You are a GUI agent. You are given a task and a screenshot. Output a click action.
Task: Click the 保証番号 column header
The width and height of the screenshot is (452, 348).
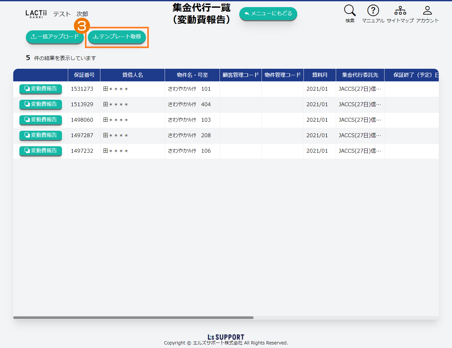[x=84, y=75]
